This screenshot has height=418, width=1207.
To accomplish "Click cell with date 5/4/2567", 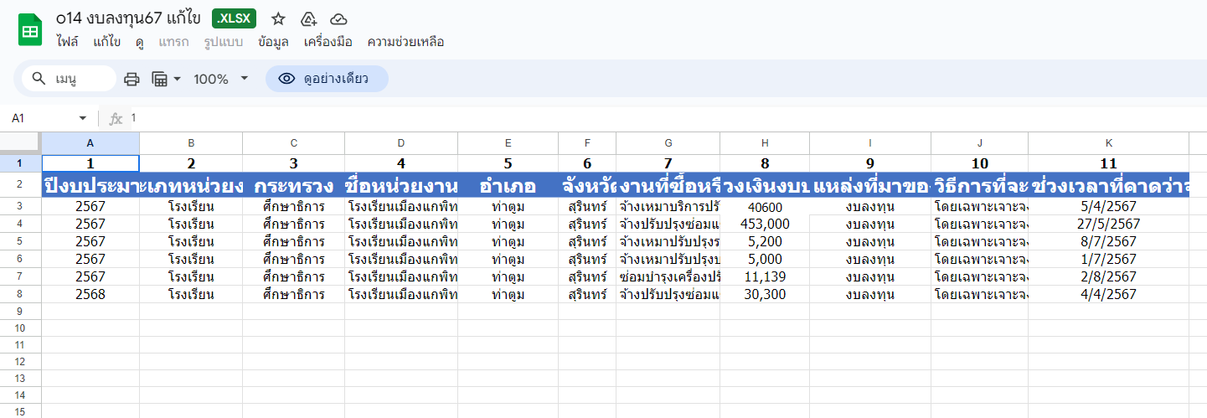I will coord(1109,207).
